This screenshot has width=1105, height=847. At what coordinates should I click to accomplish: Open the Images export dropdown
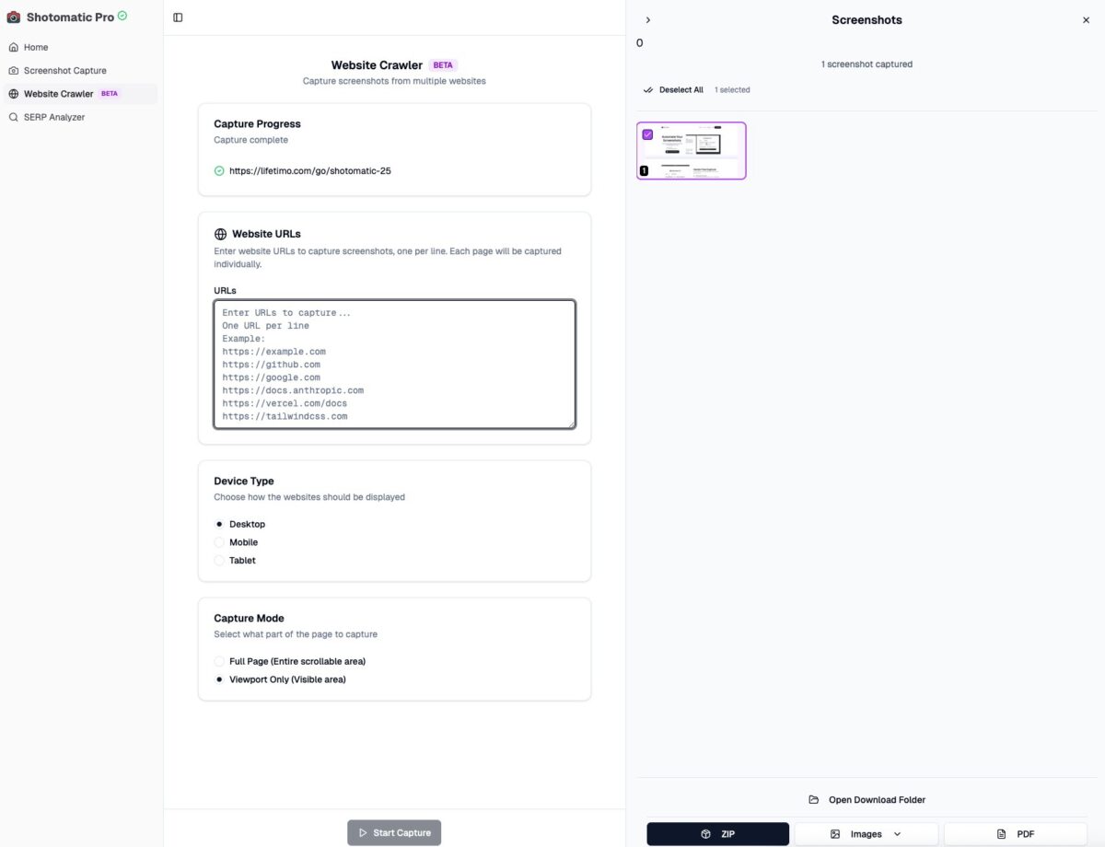(x=866, y=834)
